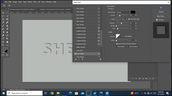The width and height of the screenshot is (172, 96).
Task: Select the Frame tool
Action: tap(7, 19)
